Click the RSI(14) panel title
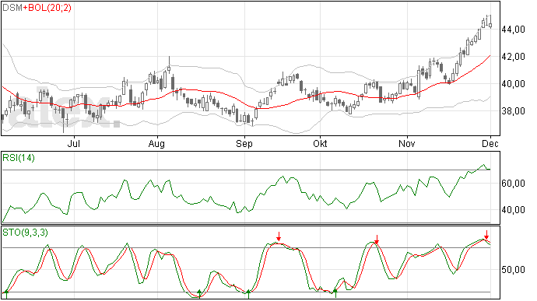Screen dimensions: 537x301 (x=19, y=158)
